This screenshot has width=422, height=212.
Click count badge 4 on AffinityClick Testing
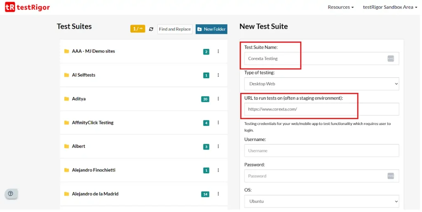click(206, 123)
